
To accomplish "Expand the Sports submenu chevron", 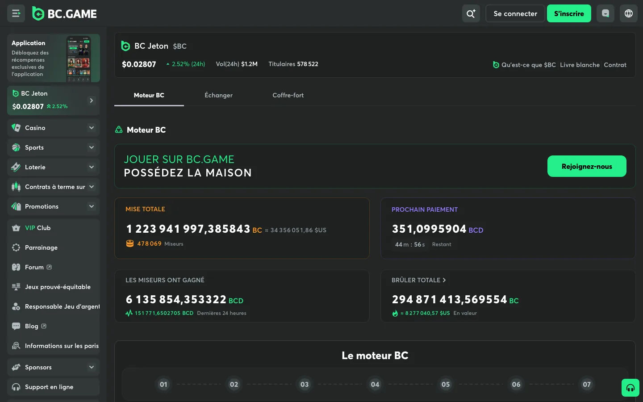I will point(92,147).
